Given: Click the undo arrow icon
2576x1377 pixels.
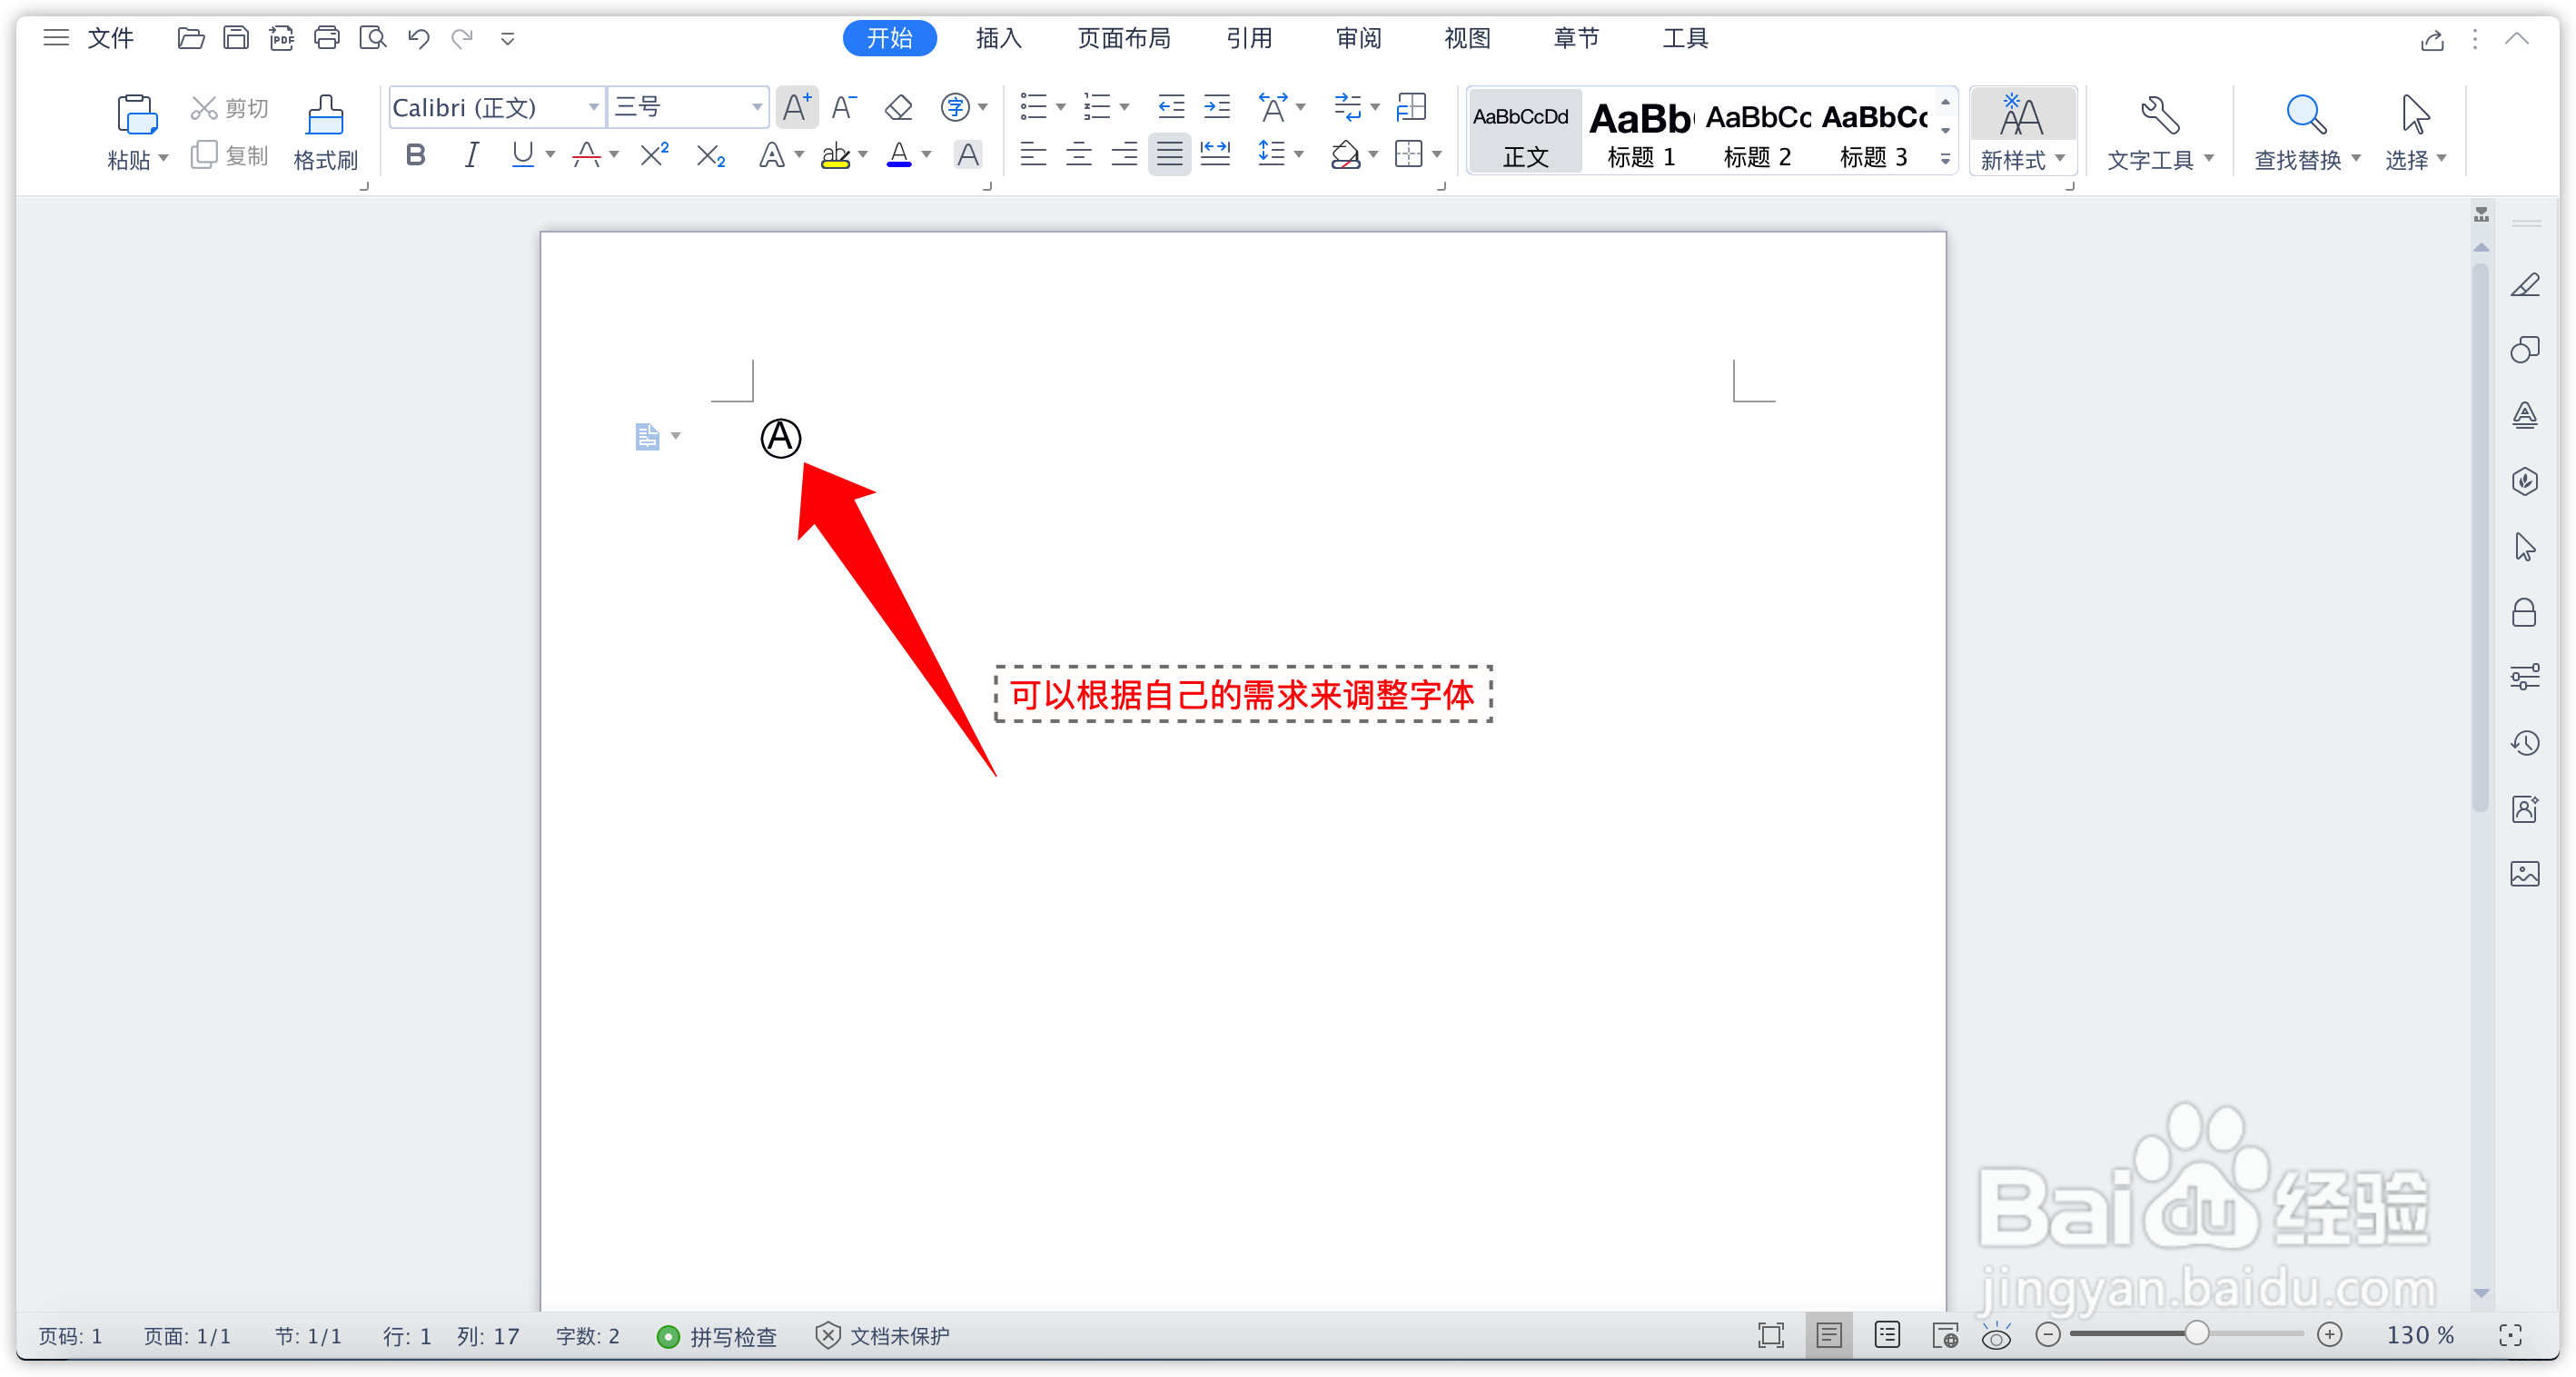Looking at the screenshot, I should (418, 39).
